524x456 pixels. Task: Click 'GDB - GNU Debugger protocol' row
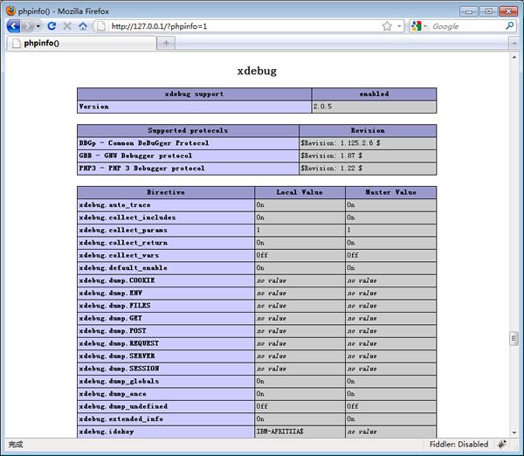(x=188, y=155)
